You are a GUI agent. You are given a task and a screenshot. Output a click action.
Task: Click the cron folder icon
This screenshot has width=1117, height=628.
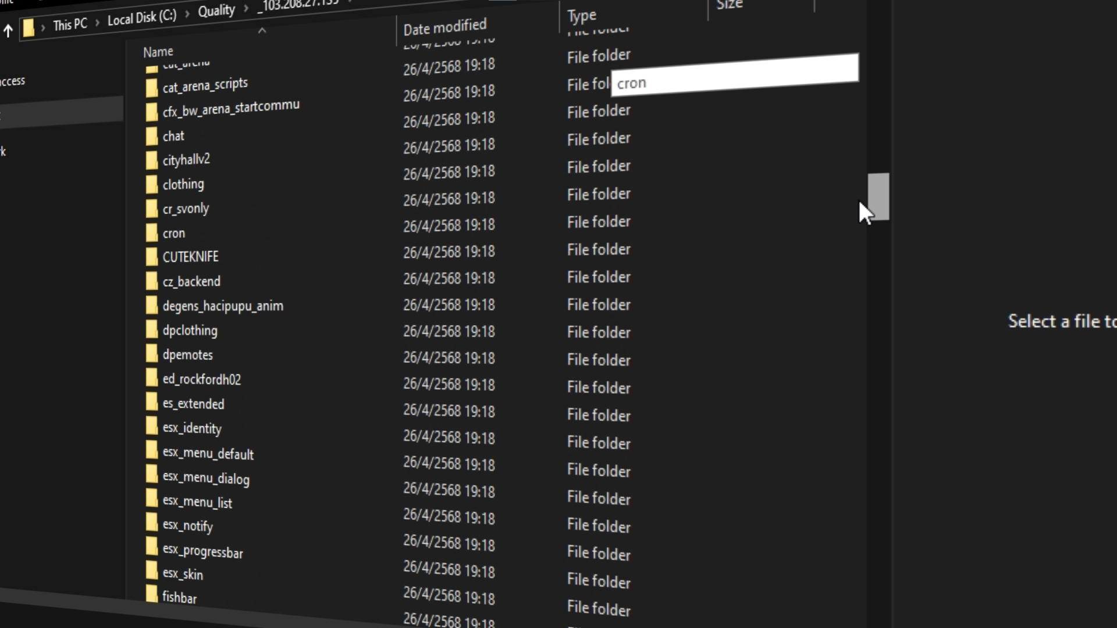pyautogui.click(x=152, y=233)
